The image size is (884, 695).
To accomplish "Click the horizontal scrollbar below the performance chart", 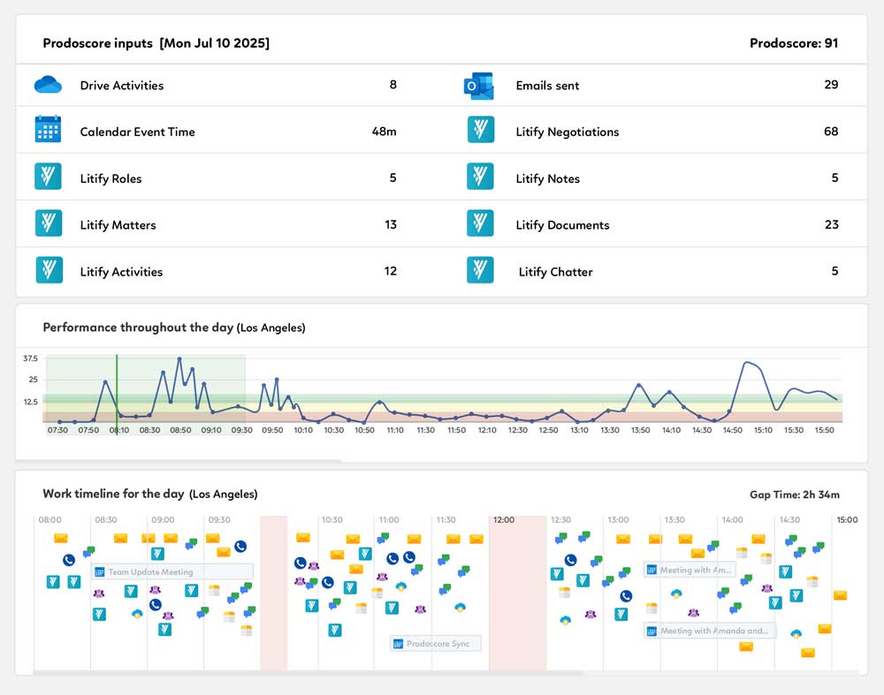I will click(x=179, y=460).
